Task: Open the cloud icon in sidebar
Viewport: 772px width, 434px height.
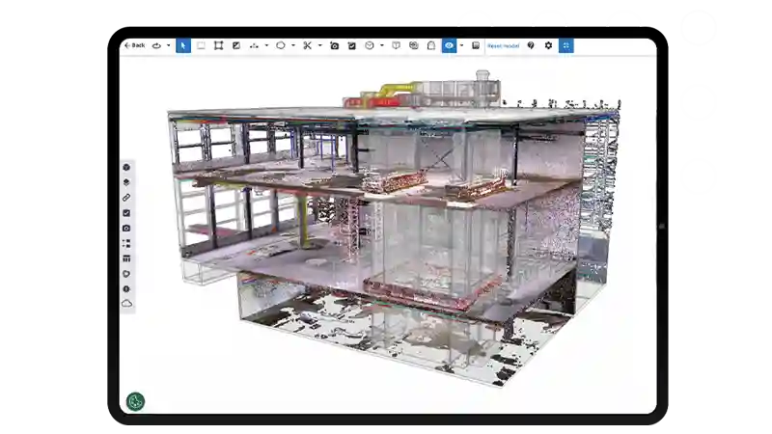Action: pyautogui.click(x=126, y=304)
